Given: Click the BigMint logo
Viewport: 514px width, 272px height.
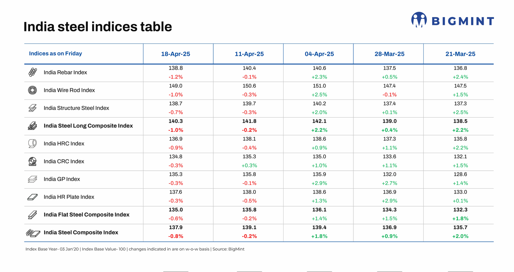Looking at the screenshot, I should 452,20.
